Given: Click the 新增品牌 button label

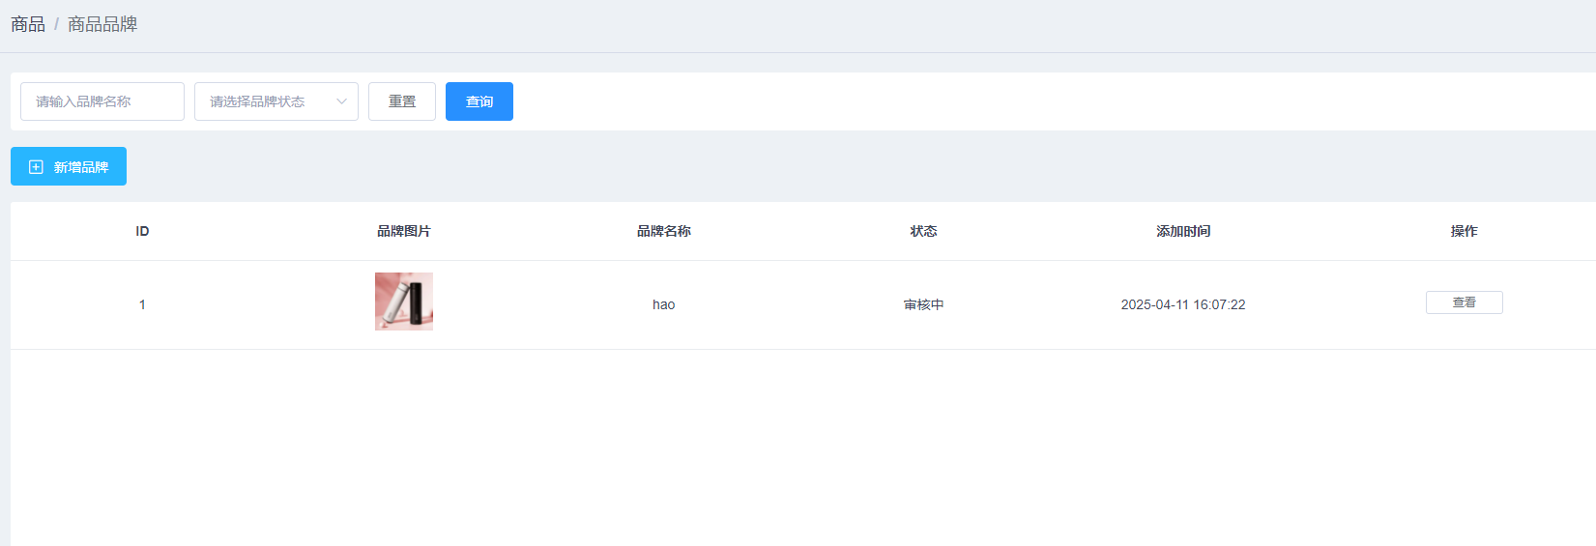Looking at the screenshot, I should click(x=81, y=167).
